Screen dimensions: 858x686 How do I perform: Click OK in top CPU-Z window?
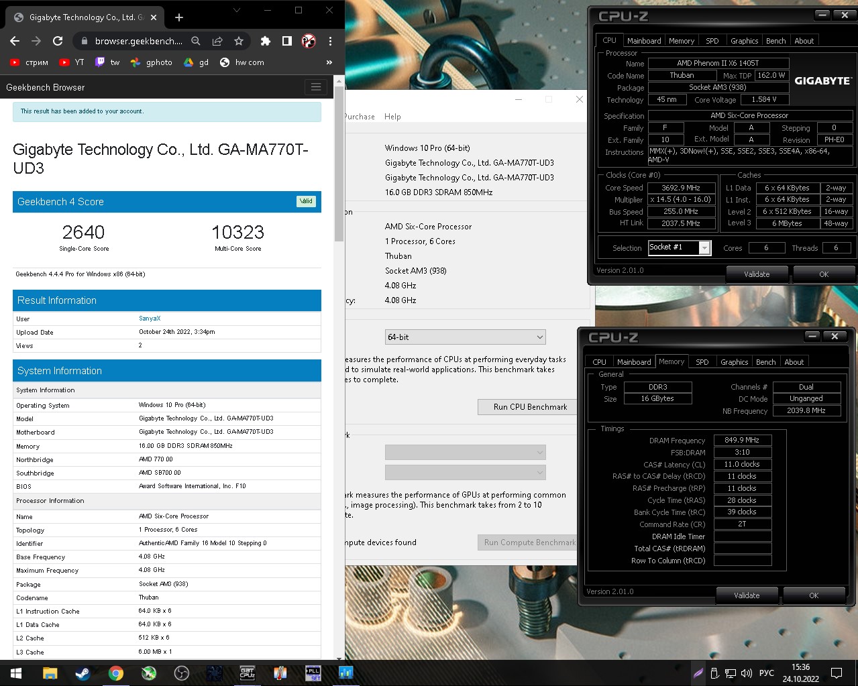pyautogui.click(x=824, y=274)
